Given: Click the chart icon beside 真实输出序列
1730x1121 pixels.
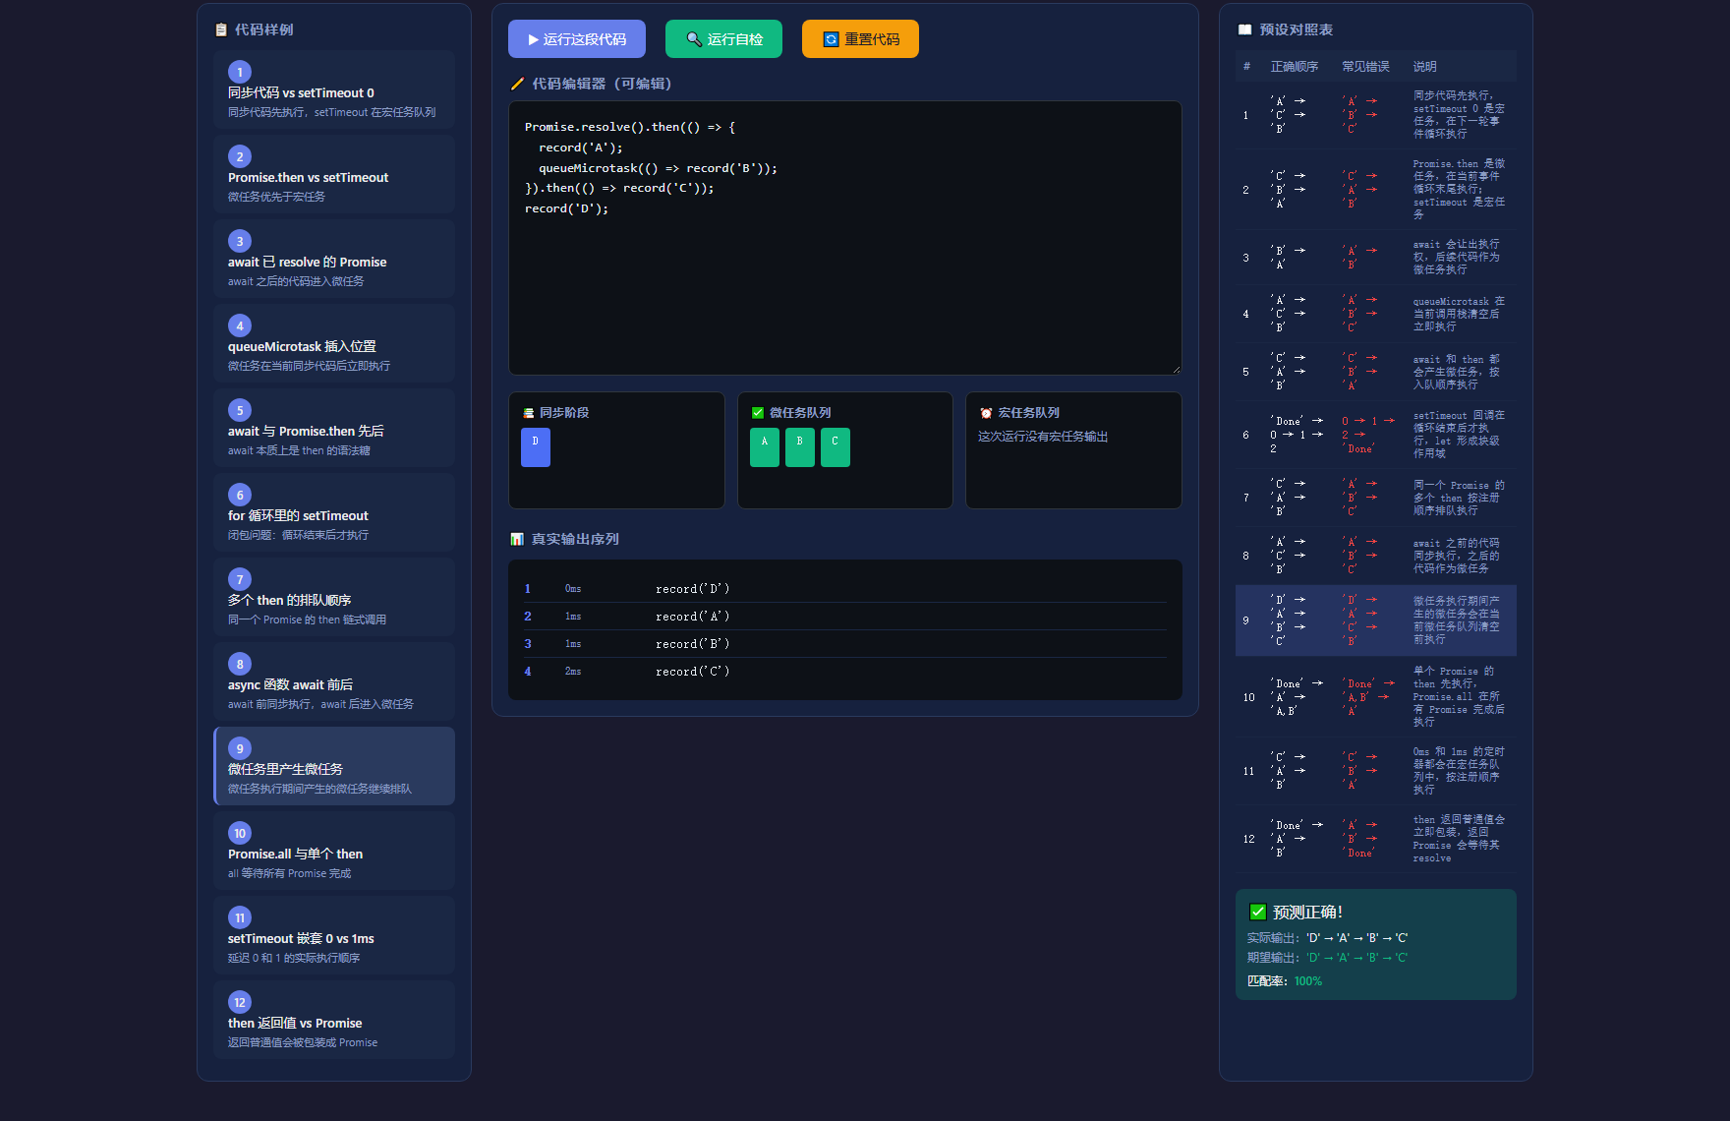Looking at the screenshot, I should [x=517, y=539].
